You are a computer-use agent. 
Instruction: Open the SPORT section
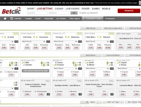pos(31,9)
